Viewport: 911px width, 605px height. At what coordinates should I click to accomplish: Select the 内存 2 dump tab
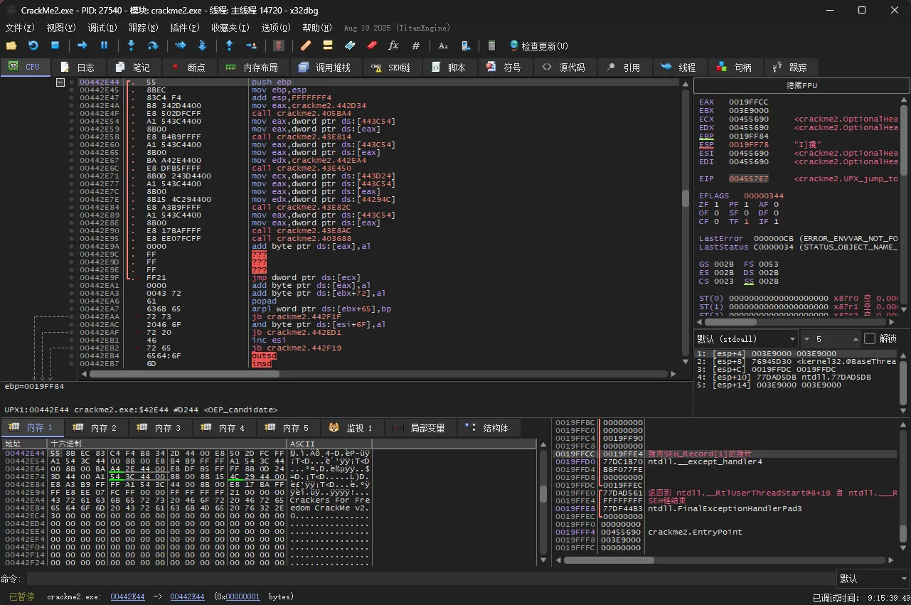pos(97,428)
